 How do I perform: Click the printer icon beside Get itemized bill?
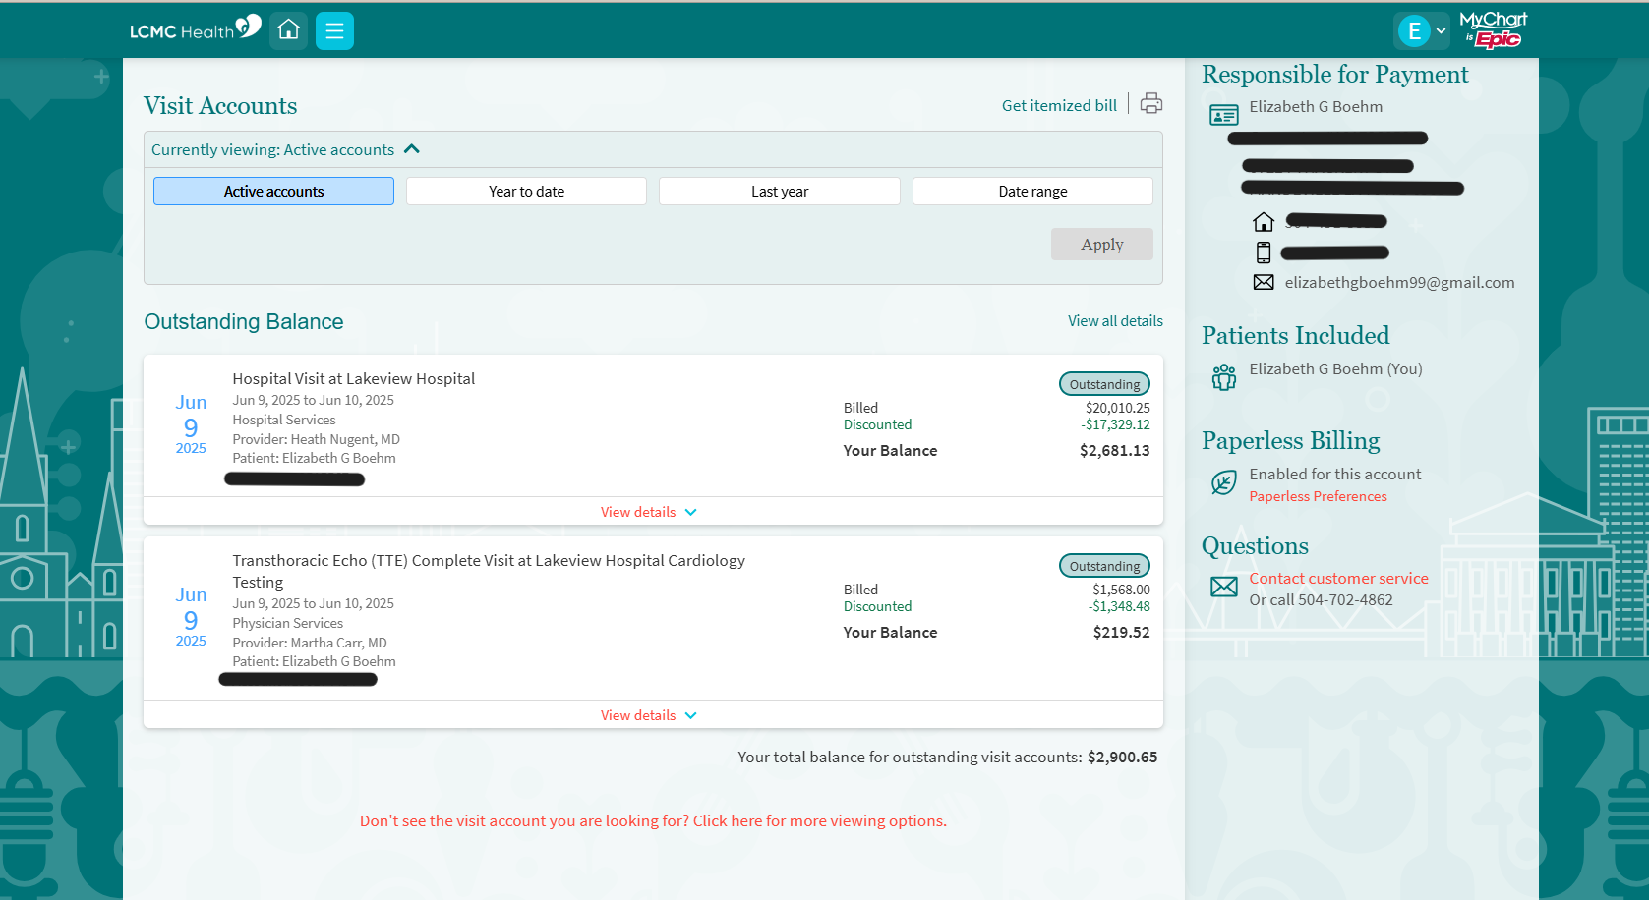tap(1150, 104)
